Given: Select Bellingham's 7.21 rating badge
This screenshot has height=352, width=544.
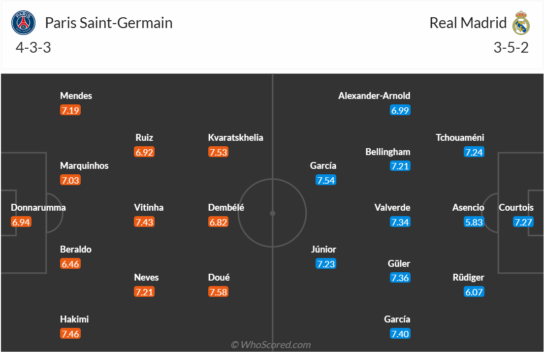Looking at the screenshot, I should point(400,166).
